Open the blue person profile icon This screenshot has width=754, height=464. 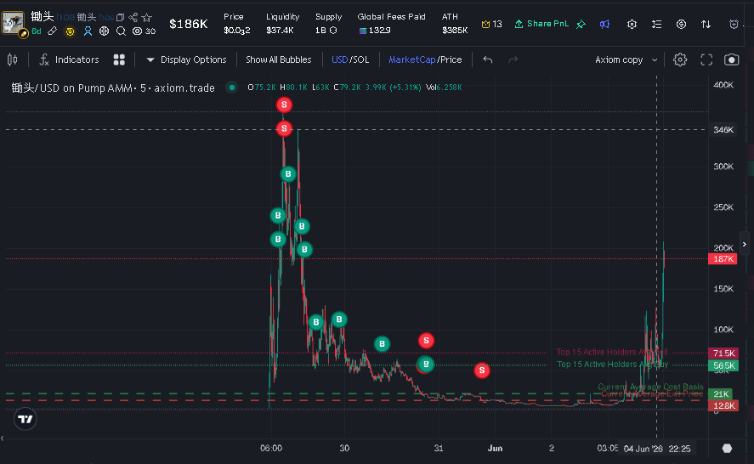click(x=88, y=31)
